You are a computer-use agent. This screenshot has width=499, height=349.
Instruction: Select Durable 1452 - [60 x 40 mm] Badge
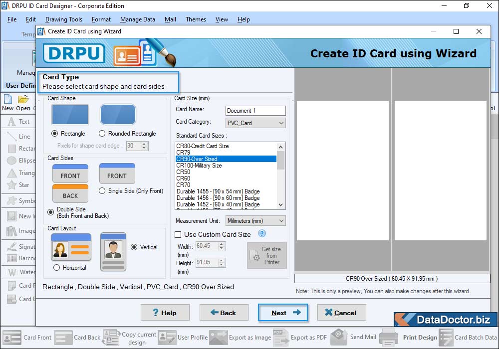tap(226, 204)
